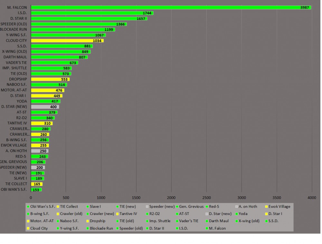Select the 'YODA' axis label
This screenshot has width=322, height=244.
pyautogui.click(x=22, y=101)
